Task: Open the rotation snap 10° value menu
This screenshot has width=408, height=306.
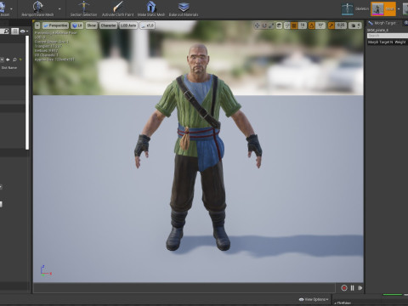Action: tap(320, 25)
